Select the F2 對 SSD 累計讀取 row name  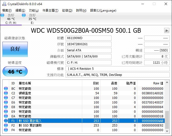[30, 125]
